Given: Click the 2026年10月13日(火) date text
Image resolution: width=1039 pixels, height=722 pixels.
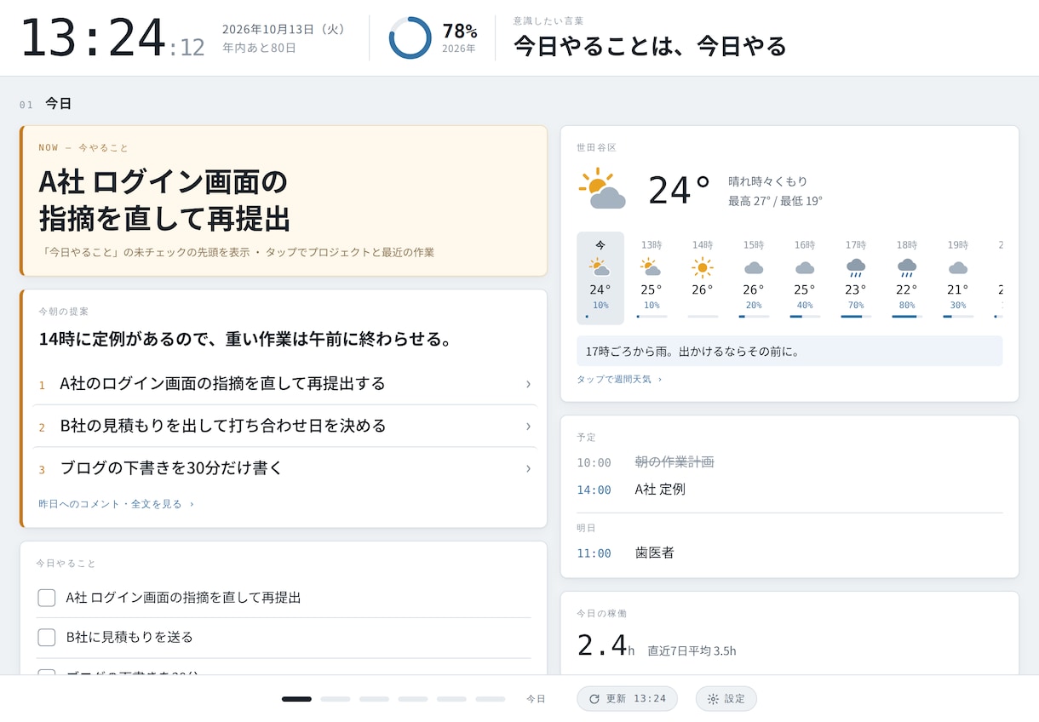Looking at the screenshot, I should pos(285,29).
